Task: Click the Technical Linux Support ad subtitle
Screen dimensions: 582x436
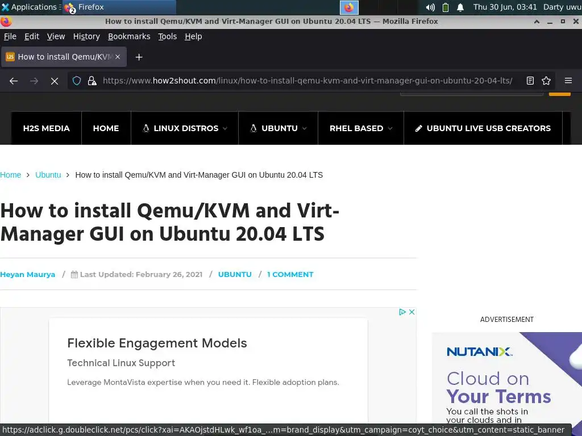Action: click(121, 363)
